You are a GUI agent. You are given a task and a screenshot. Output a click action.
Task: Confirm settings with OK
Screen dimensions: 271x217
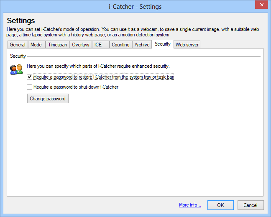220,205
